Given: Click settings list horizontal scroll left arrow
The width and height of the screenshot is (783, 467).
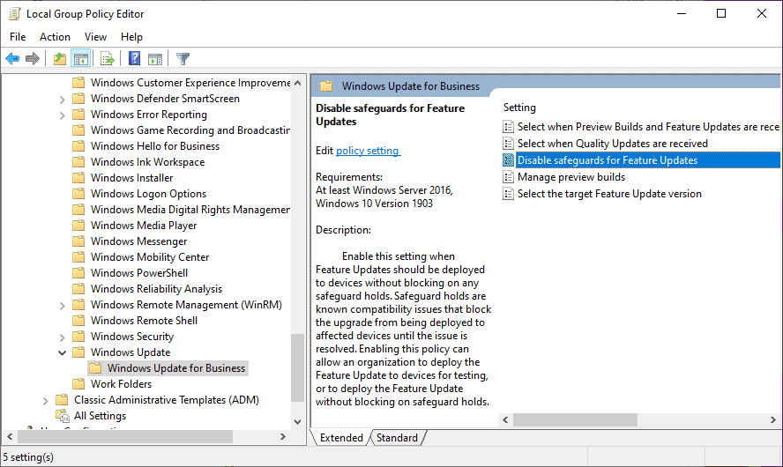Looking at the screenshot, I should (505, 420).
